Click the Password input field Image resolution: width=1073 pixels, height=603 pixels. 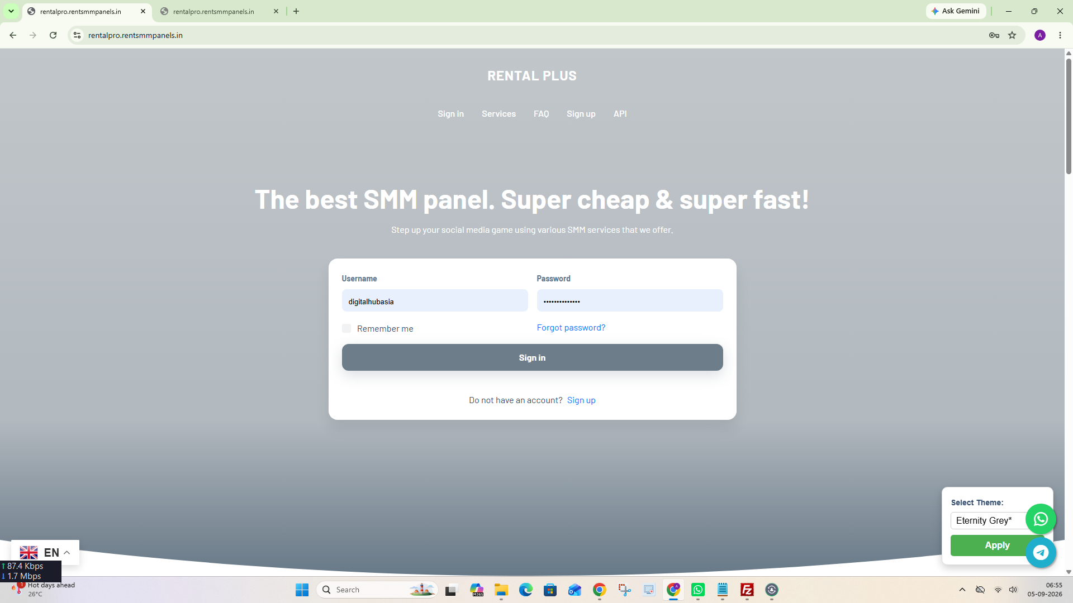click(x=630, y=301)
